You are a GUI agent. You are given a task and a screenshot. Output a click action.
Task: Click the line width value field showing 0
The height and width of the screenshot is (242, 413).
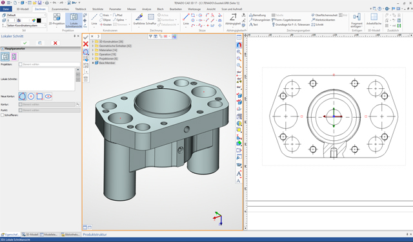(11, 20)
